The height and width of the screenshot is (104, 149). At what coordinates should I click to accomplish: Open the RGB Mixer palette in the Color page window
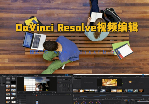pyautogui.click(x=81, y=99)
